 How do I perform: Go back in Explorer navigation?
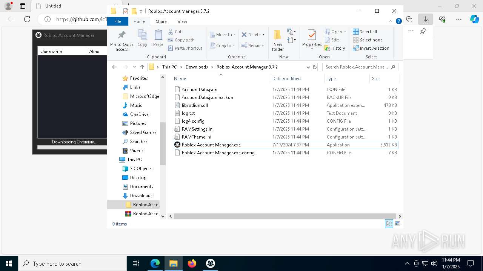[x=114, y=67]
